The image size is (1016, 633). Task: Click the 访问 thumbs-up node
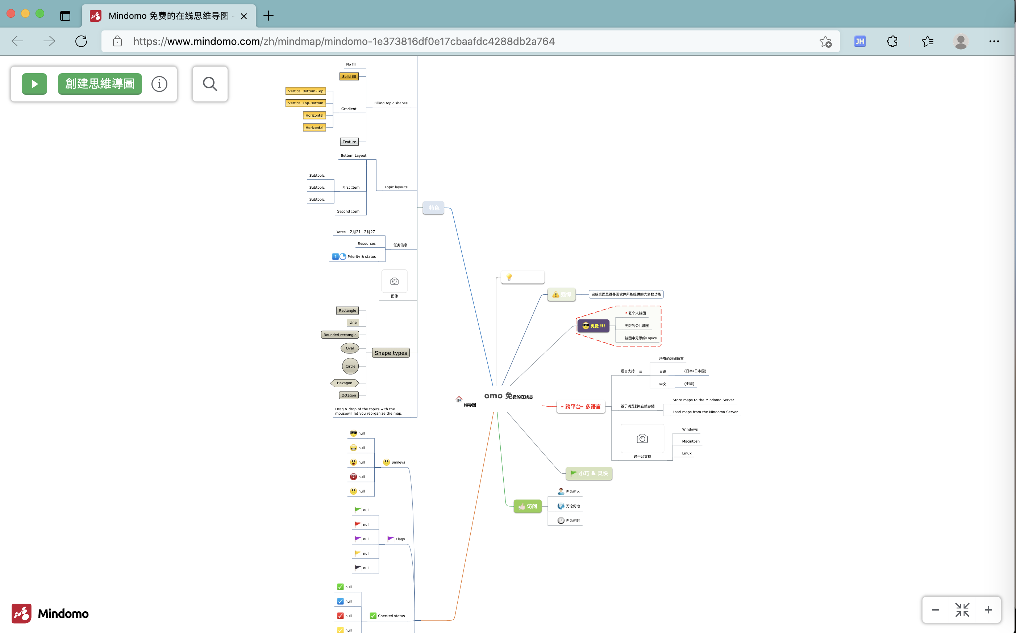pyautogui.click(x=528, y=506)
